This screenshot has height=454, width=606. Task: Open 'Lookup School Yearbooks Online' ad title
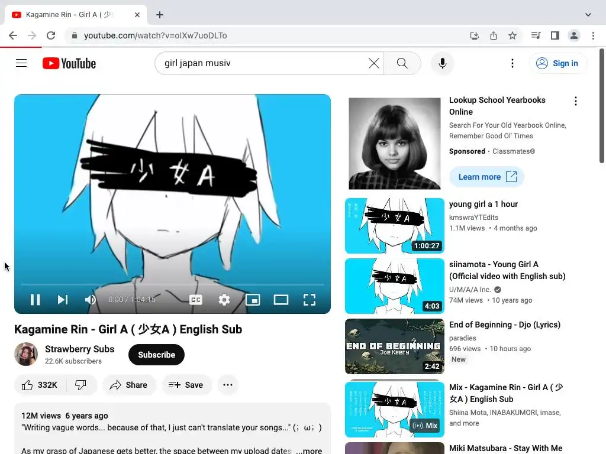(x=497, y=106)
